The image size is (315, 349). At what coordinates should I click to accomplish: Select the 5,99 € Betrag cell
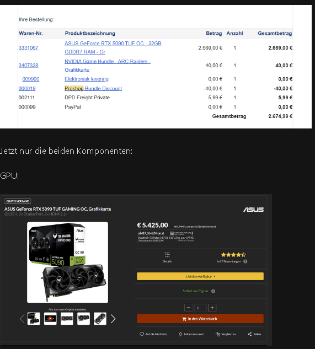pos(215,98)
